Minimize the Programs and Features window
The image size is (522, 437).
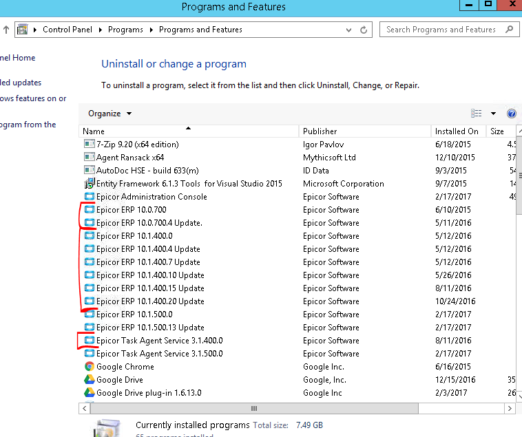click(x=469, y=5)
